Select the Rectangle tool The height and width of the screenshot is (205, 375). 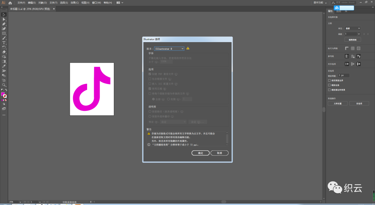[x=4, y=33]
